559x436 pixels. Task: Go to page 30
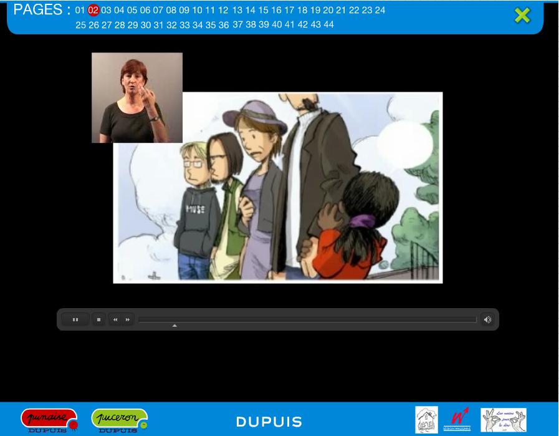[x=145, y=25]
